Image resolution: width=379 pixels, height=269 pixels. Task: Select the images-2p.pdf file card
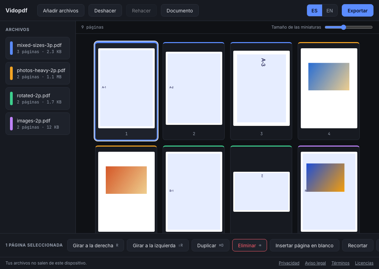[x=38, y=123]
